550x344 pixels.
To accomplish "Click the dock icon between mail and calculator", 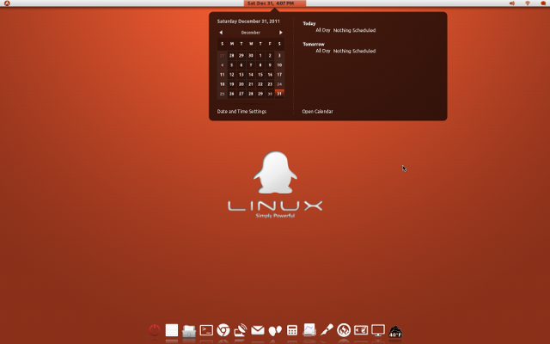I will point(275,330).
